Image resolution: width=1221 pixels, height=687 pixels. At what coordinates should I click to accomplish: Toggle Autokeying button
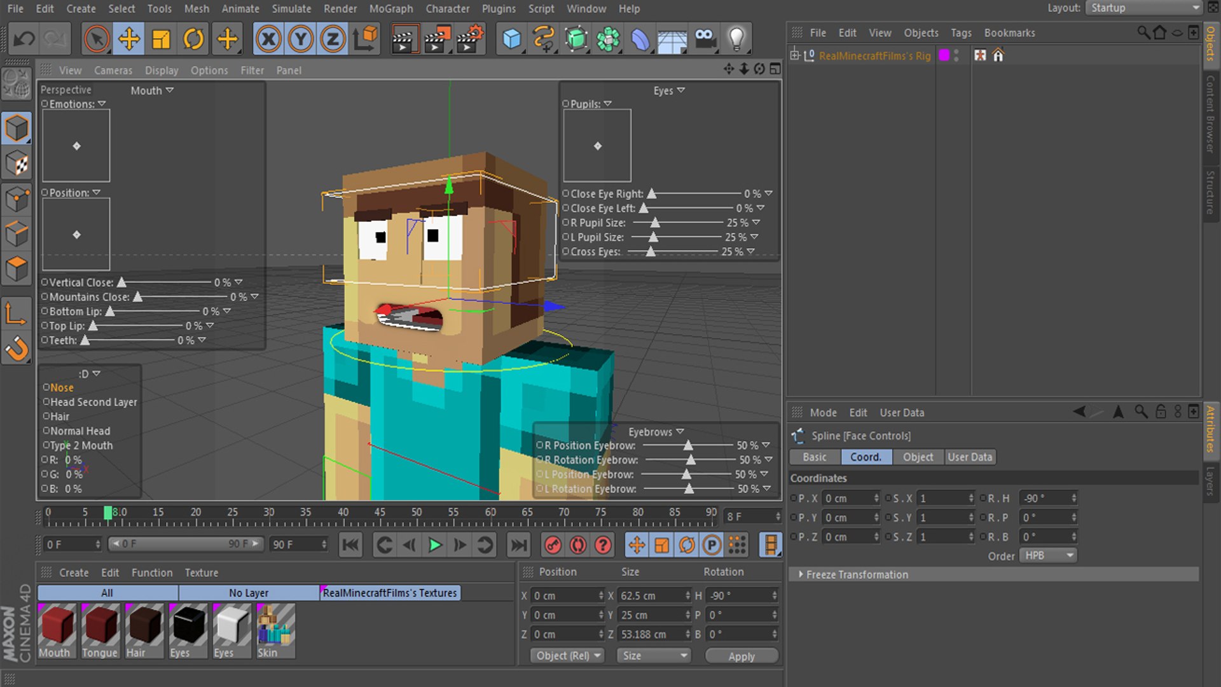tap(578, 545)
